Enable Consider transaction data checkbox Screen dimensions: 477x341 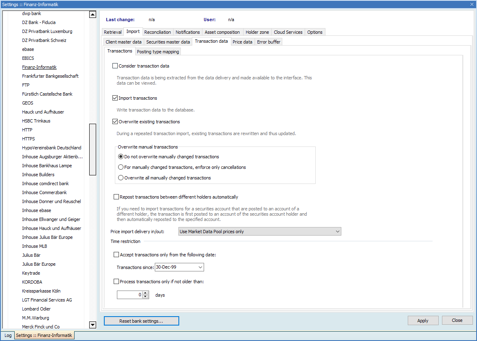(x=115, y=66)
